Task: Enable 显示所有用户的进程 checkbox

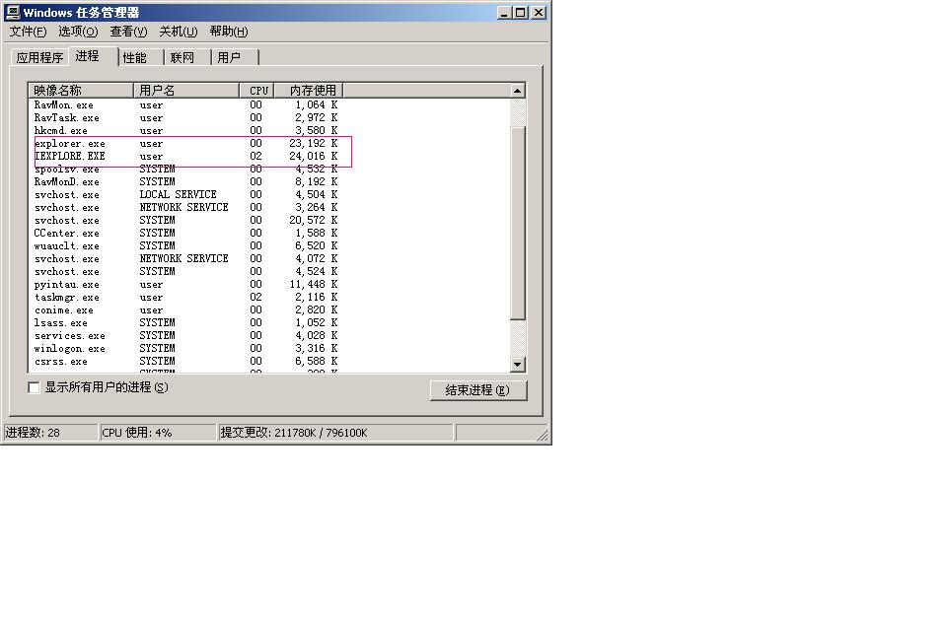Action: tap(35, 387)
